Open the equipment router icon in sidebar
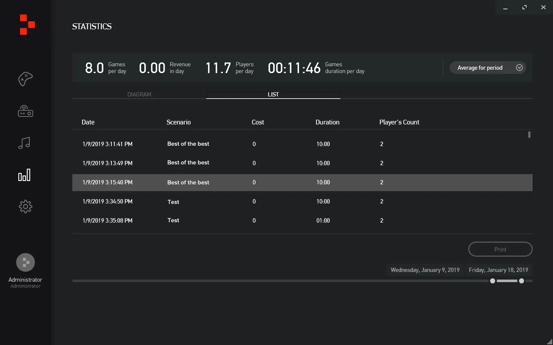The height and width of the screenshot is (345, 553). pyautogui.click(x=26, y=111)
